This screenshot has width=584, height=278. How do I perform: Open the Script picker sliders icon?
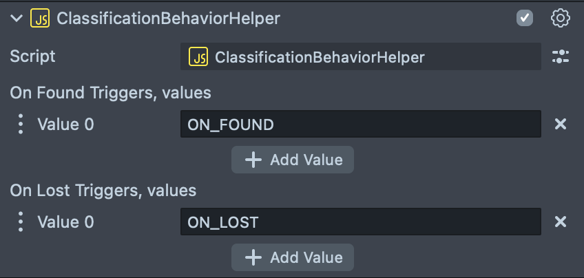[561, 57]
